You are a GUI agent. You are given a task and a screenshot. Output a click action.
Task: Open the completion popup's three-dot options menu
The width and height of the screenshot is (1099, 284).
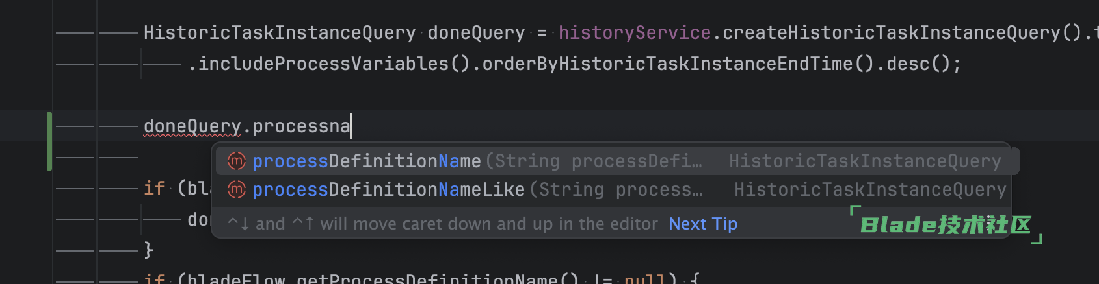point(988,224)
